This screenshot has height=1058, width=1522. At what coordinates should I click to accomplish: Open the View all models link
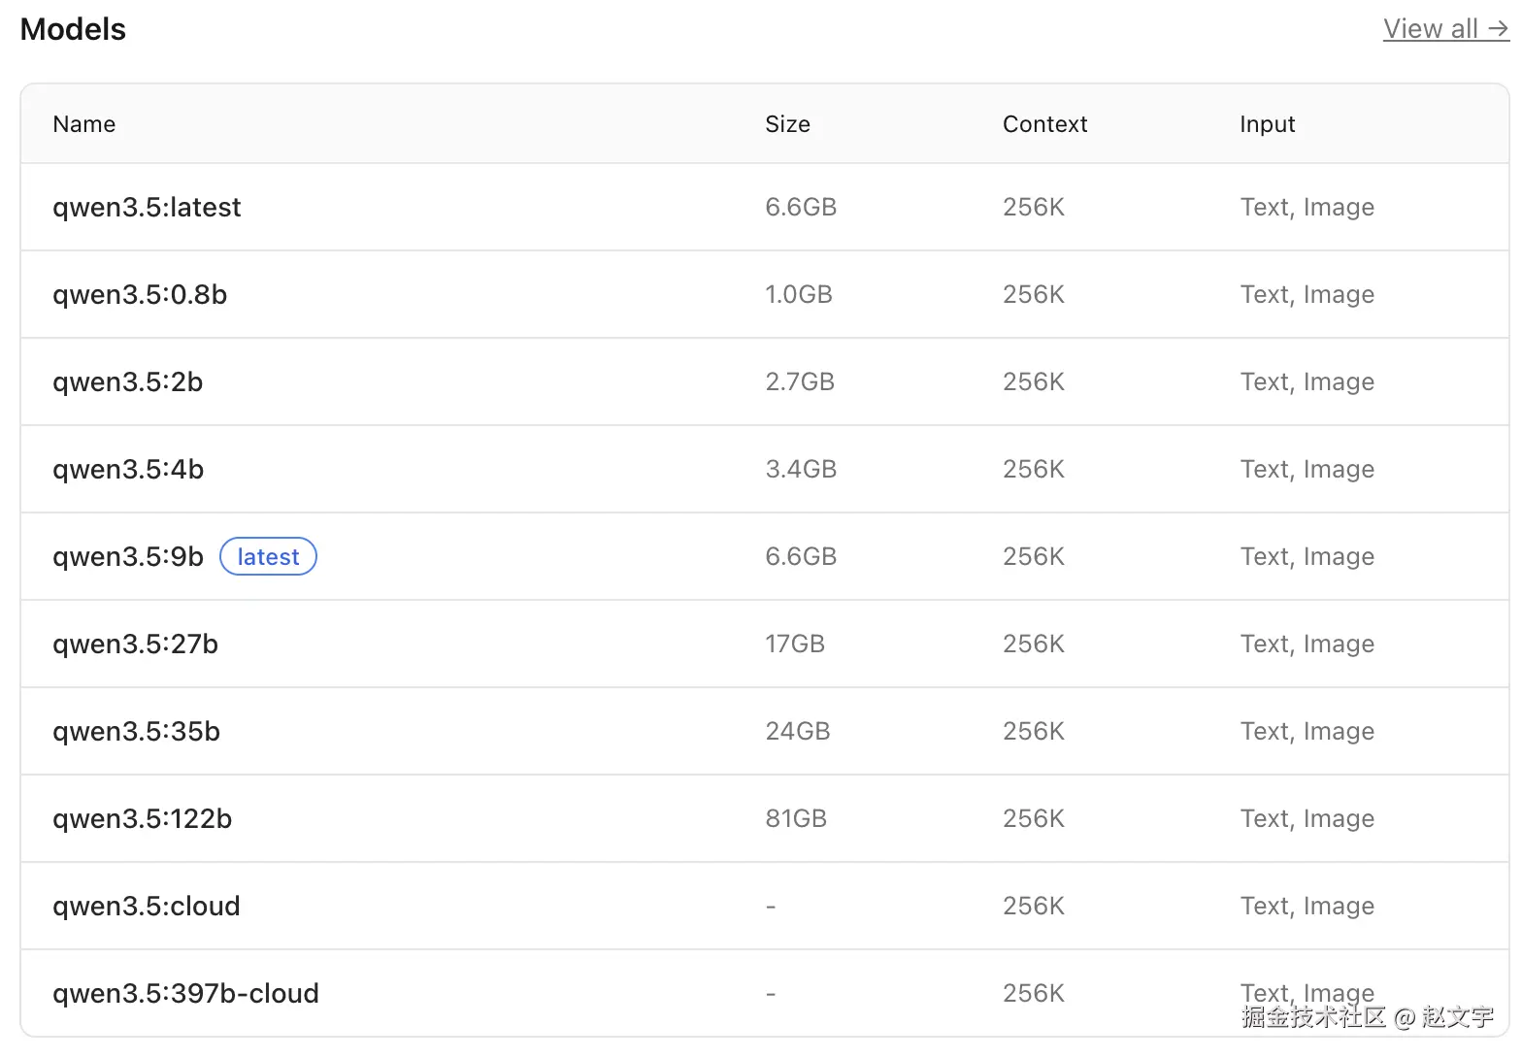click(x=1444, y=29)
